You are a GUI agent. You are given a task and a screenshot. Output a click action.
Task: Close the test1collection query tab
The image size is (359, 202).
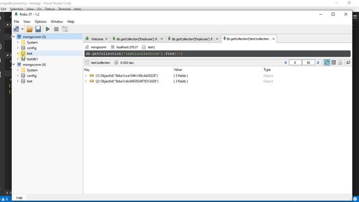click(x=274, y=39)
